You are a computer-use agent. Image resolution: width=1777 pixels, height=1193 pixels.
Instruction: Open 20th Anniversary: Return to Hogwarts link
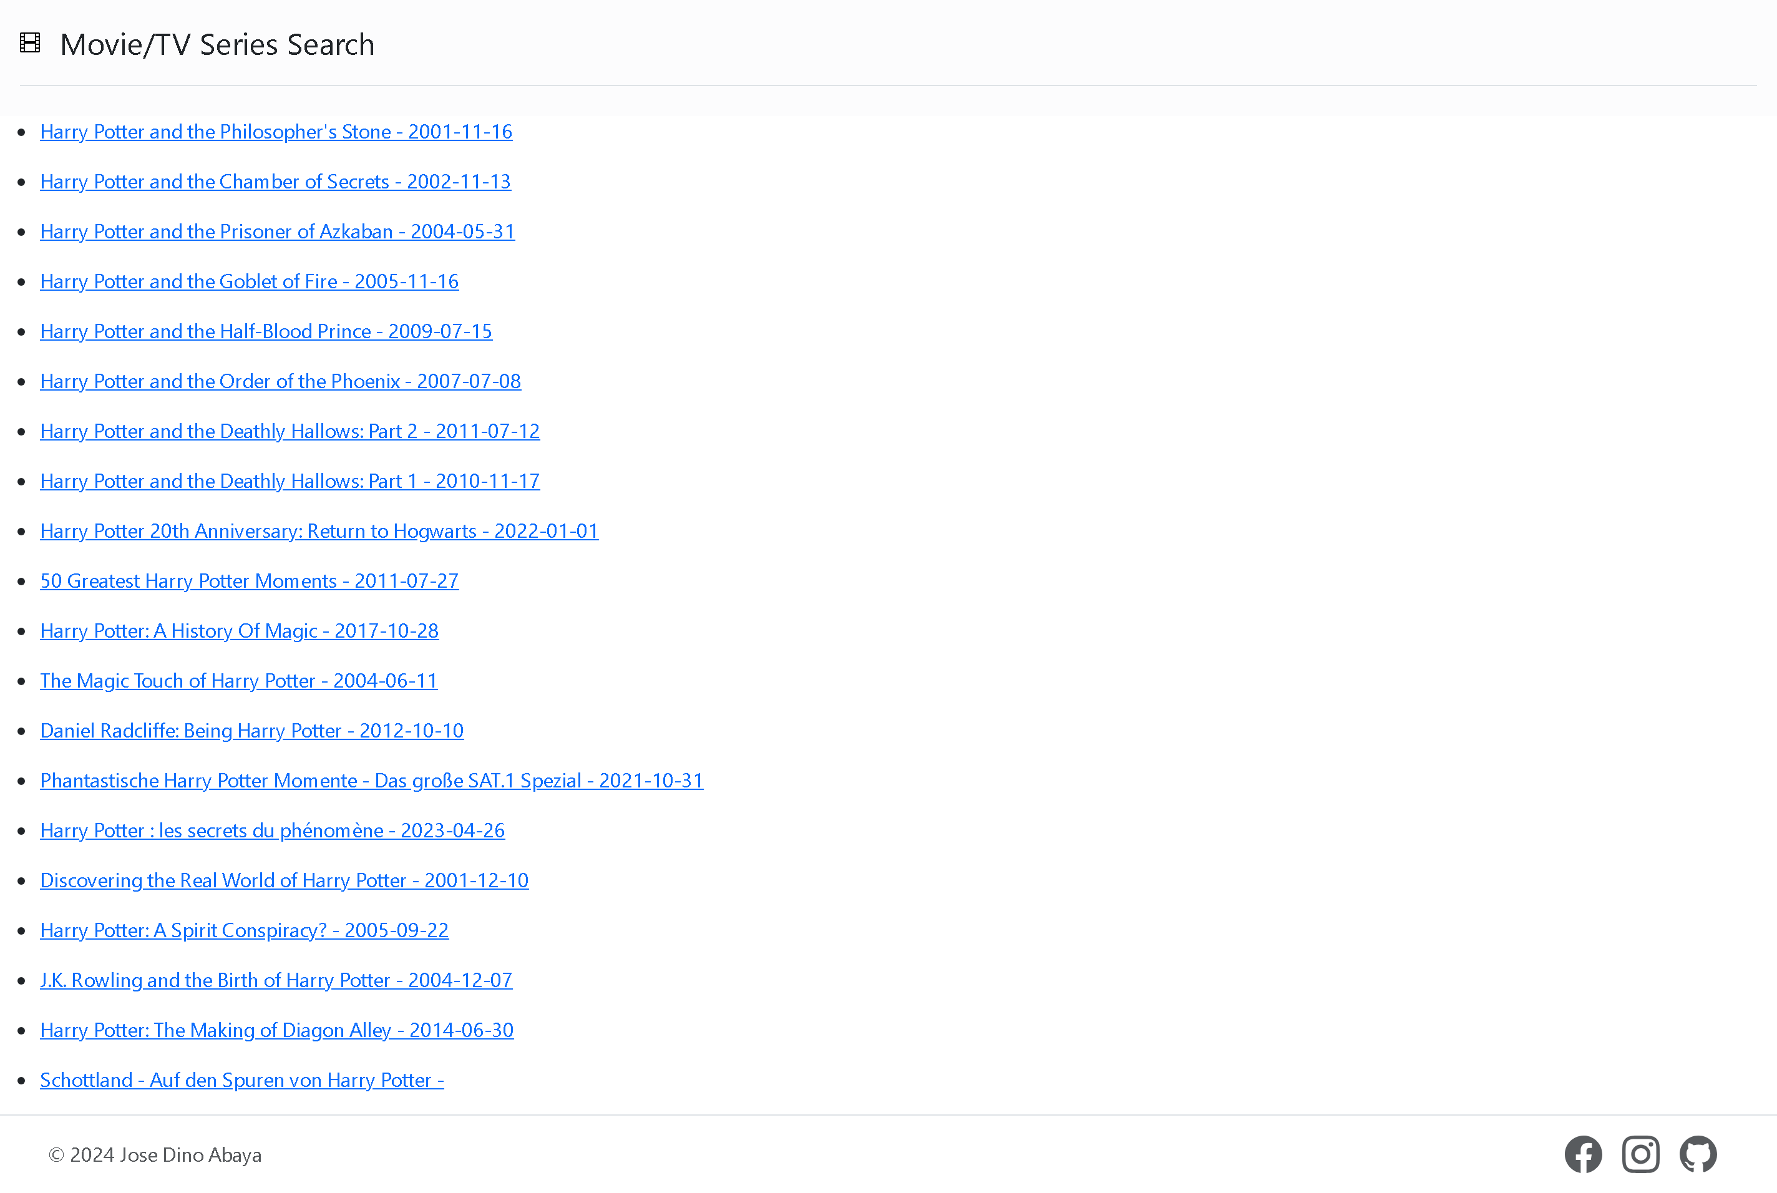coord(319,531)
